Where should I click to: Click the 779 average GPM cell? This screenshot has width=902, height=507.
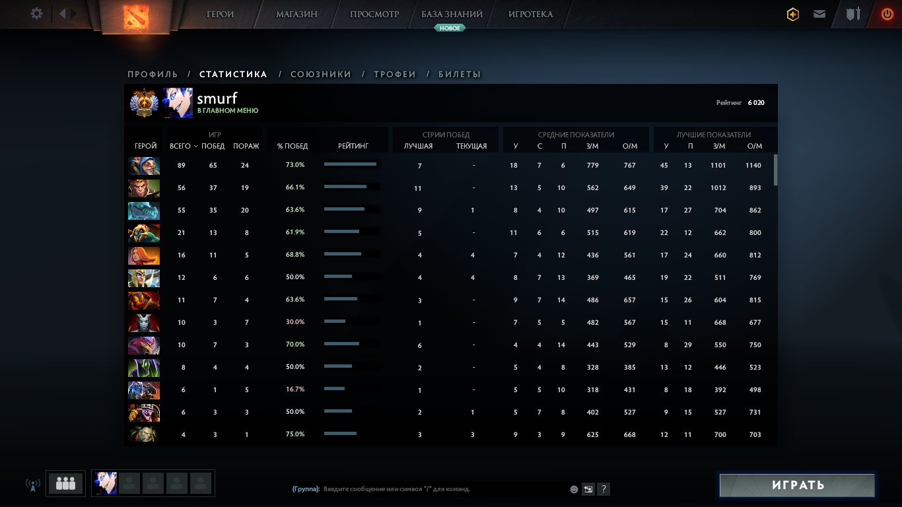pos(593,166)
